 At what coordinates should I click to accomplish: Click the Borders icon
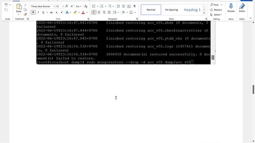[x=131, y=12]
